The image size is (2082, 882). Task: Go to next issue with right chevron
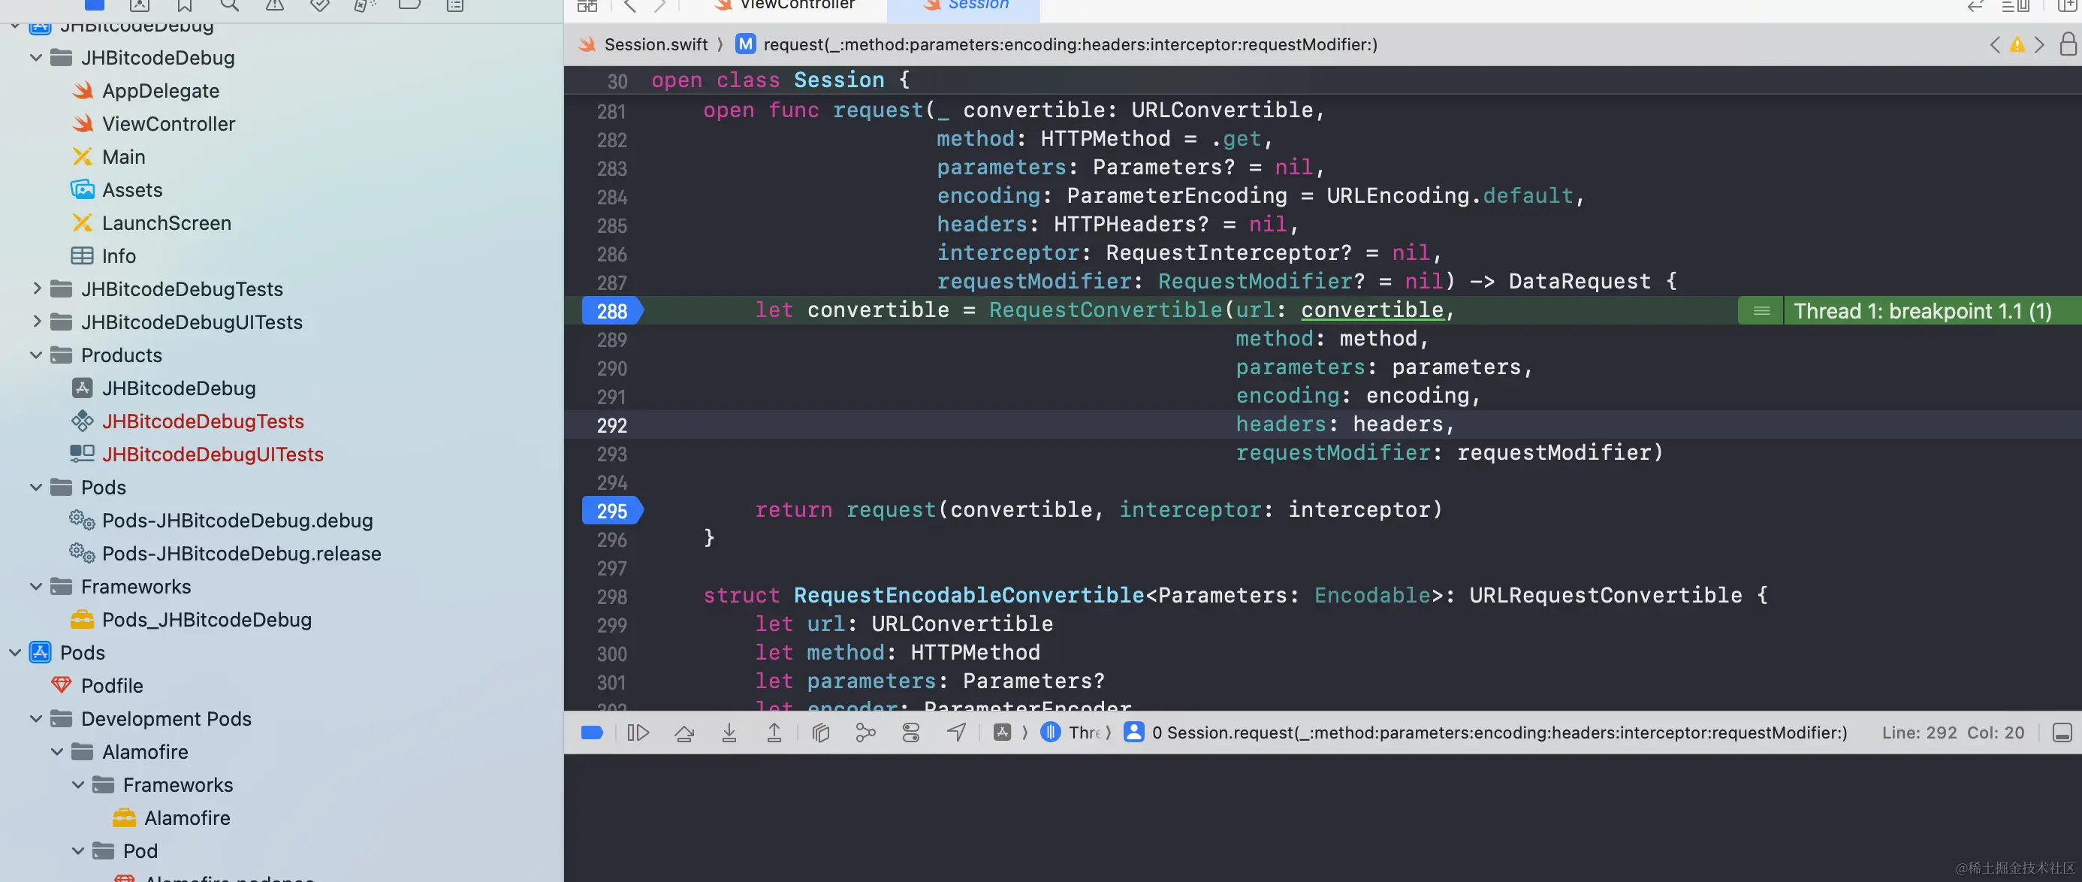point(2039,44)
